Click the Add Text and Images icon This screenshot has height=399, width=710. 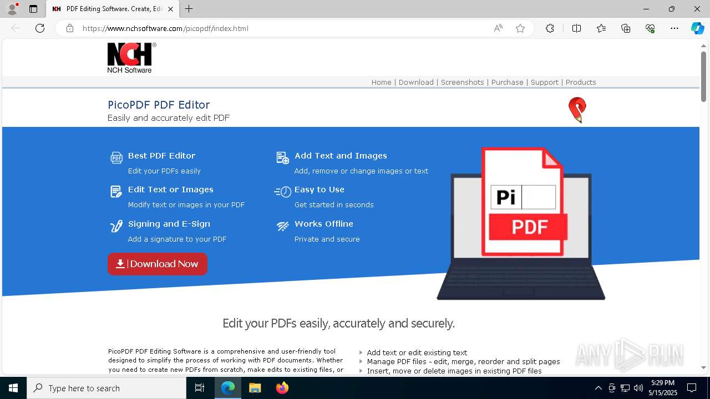tap(283, 158)
